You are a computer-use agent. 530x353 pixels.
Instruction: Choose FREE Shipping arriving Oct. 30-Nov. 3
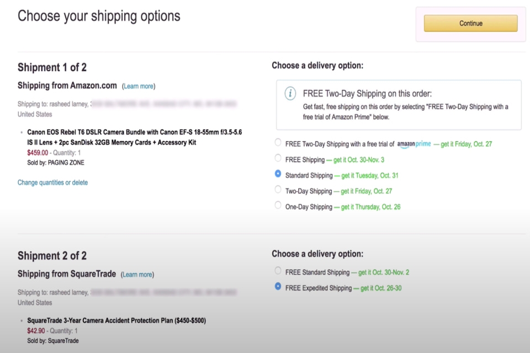pos(278,159)
